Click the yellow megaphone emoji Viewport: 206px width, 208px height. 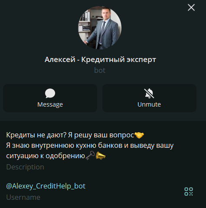(101, 156)
